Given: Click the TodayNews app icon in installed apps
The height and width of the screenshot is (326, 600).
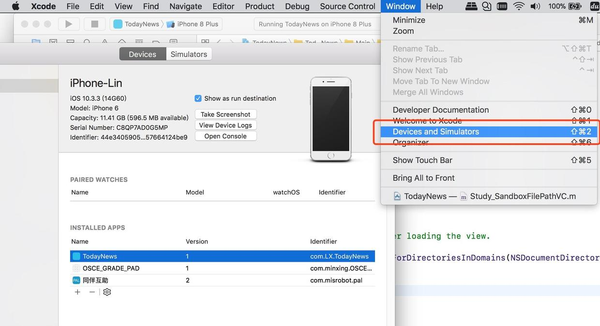Looking at the screenshot, I should click(x=76, y=256).
